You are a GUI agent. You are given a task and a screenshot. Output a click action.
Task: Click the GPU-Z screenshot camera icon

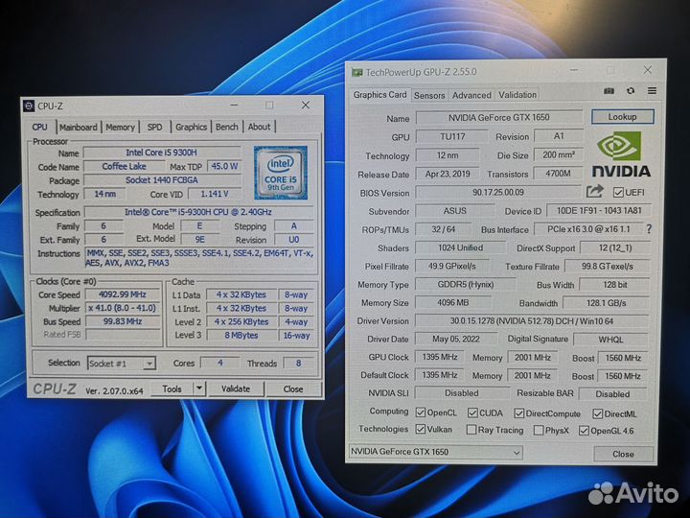(609, 91)
